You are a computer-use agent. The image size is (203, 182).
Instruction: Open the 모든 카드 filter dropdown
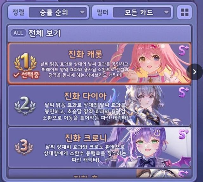pos(142,12)
